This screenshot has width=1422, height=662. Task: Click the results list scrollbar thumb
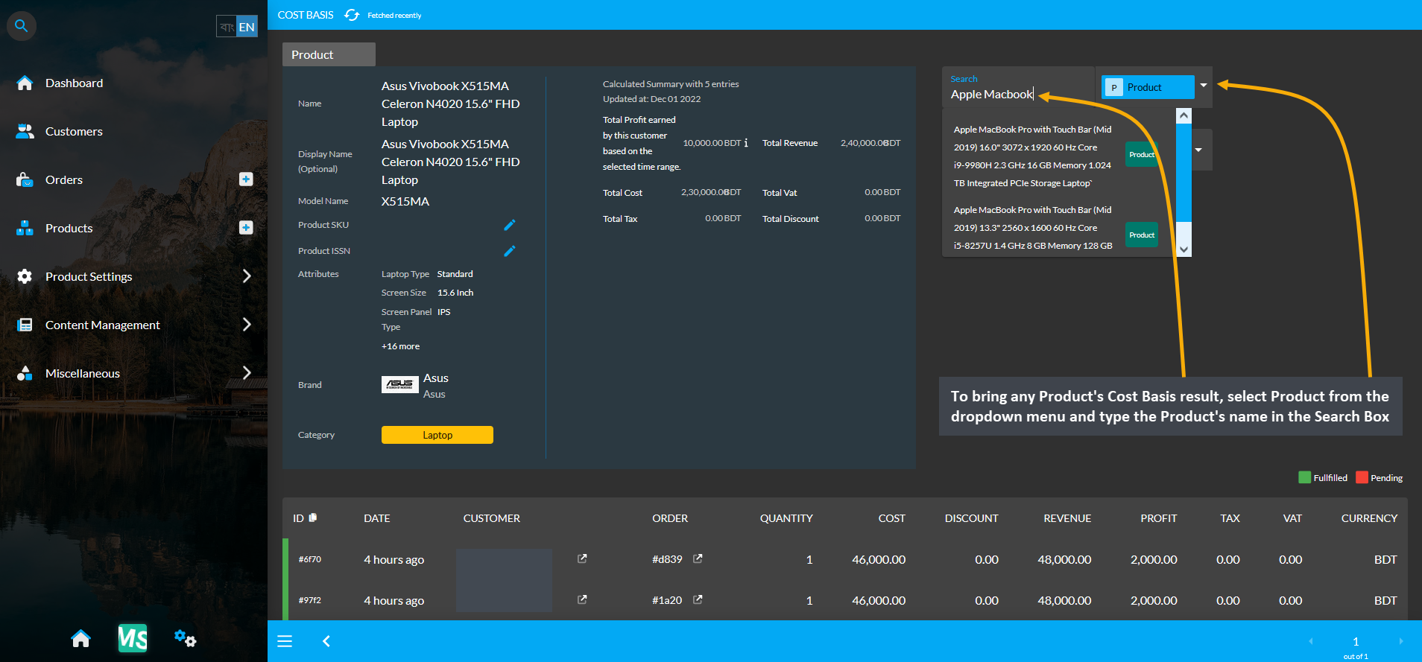coord(1184,173)
